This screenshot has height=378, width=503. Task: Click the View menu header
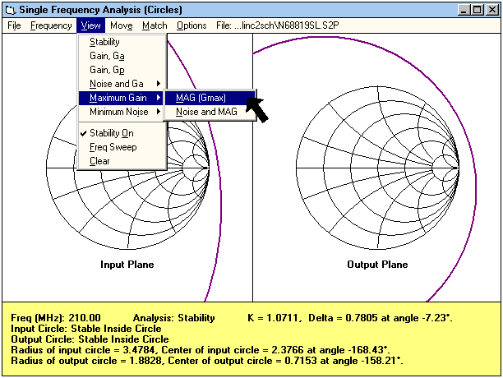click(91, 25)
